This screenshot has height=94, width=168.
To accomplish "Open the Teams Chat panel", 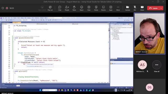I will (x=60, y=8).
